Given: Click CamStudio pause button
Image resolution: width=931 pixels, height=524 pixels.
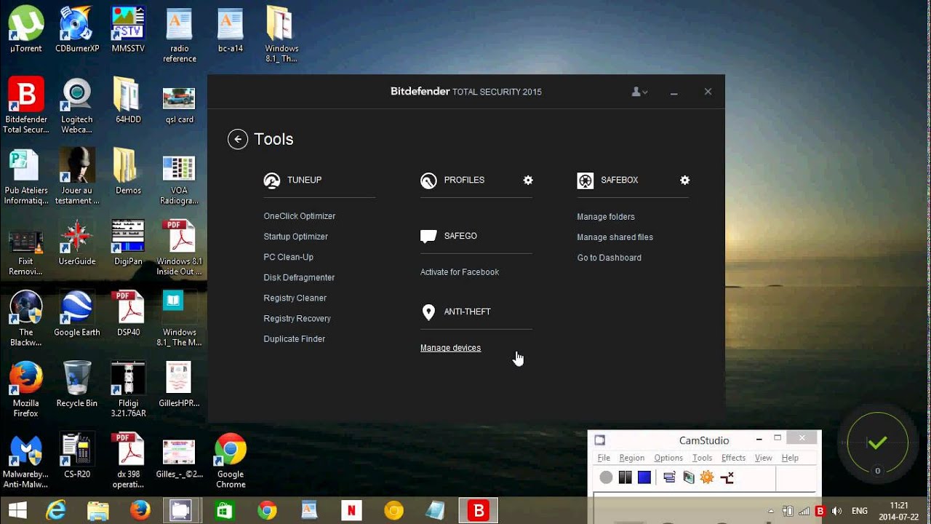Looking at the screenshot, I should click(x=625, y=477).
